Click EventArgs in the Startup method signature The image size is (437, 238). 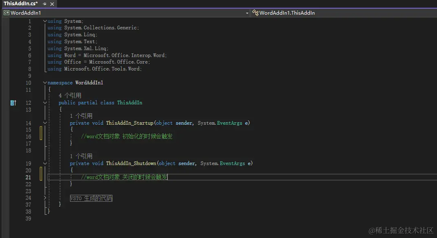coord(230,123)
